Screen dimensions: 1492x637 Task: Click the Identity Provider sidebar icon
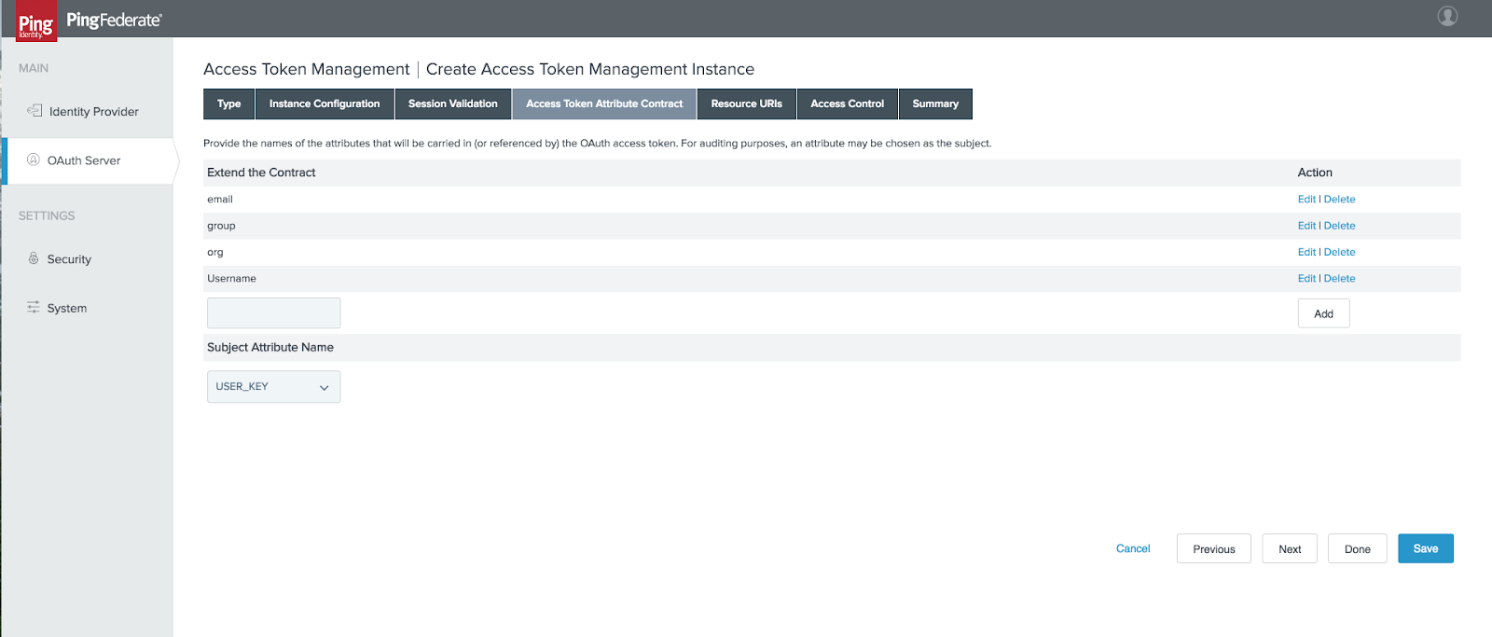point(35,111)
